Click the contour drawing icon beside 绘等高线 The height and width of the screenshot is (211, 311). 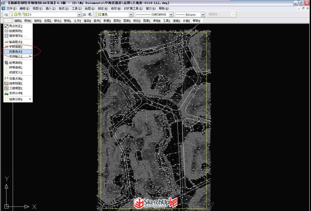pyautogui.click(x=6, y=63)
